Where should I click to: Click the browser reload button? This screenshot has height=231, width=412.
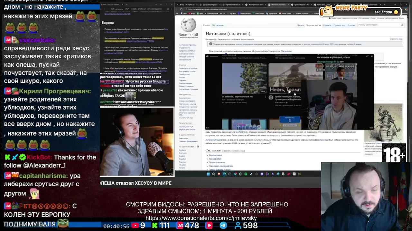point(181,9)
